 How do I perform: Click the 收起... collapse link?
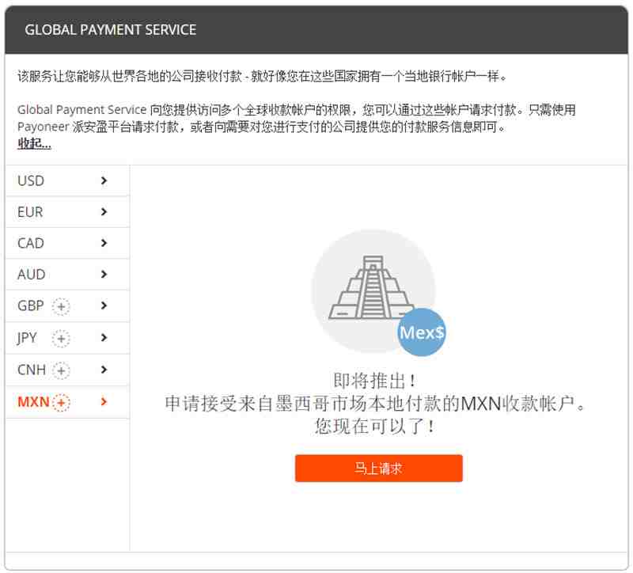pos(34,143)
